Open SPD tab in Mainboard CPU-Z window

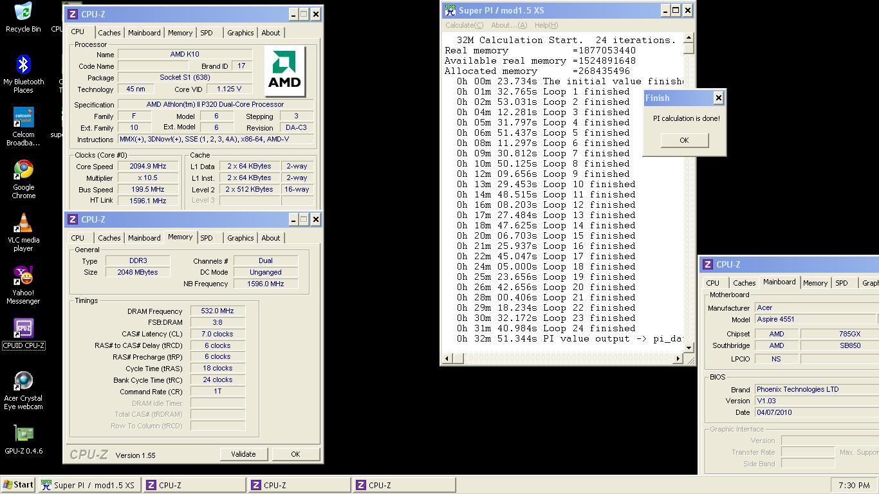[x=842, y=283]
